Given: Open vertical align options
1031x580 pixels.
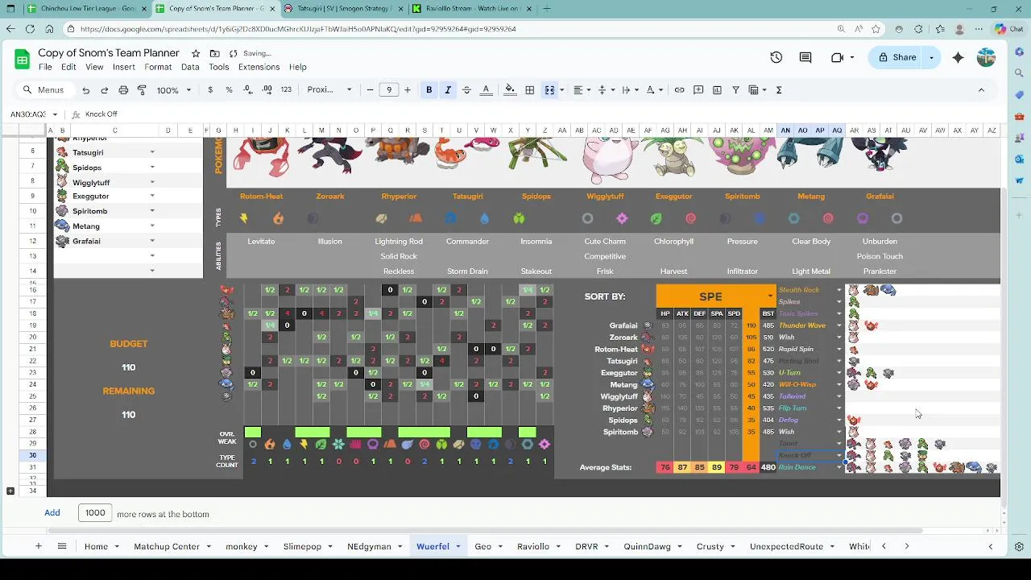Looking at the screenshot, I should (606, 90).
